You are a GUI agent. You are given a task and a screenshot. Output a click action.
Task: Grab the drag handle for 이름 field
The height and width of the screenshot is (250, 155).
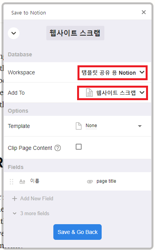pyautogui.click(x=11, y=182)
